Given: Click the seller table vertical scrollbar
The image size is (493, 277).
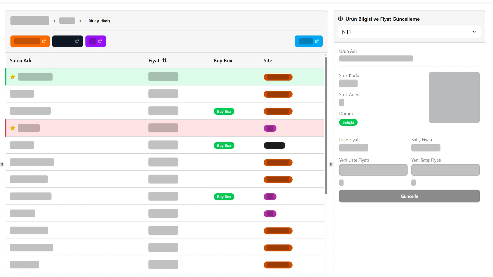Looking at the screenshot, I should click(326, 125).
